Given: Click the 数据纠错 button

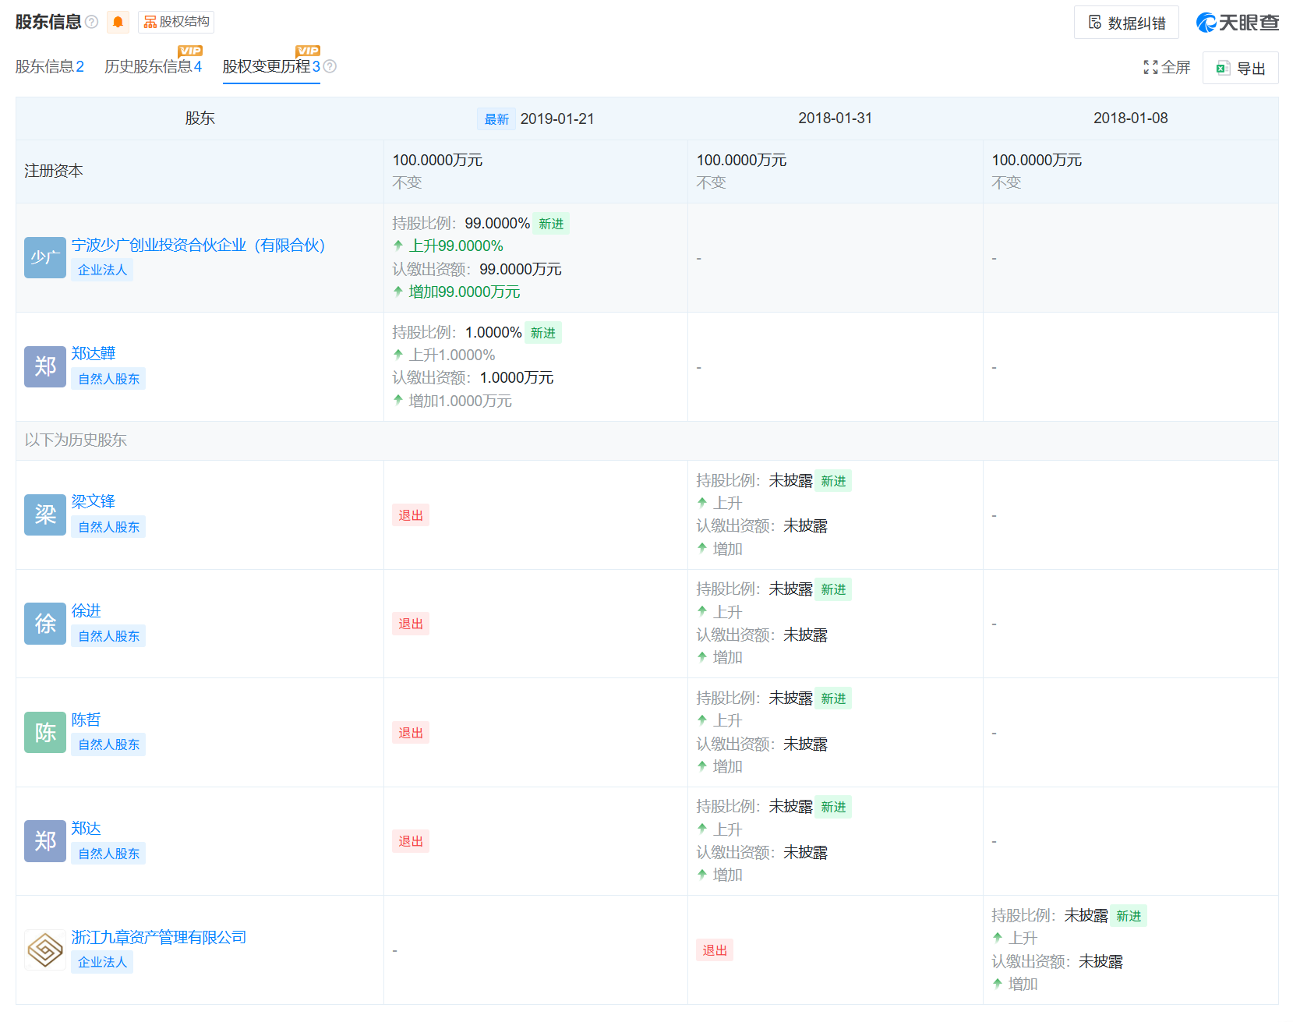Looking at the screenshot, I should pyautogui.click(x=1126, y=22).
